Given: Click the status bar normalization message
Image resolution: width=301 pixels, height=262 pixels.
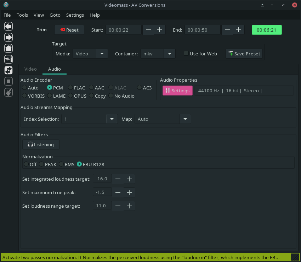Looking at the screenshot, I should (141, 257).
